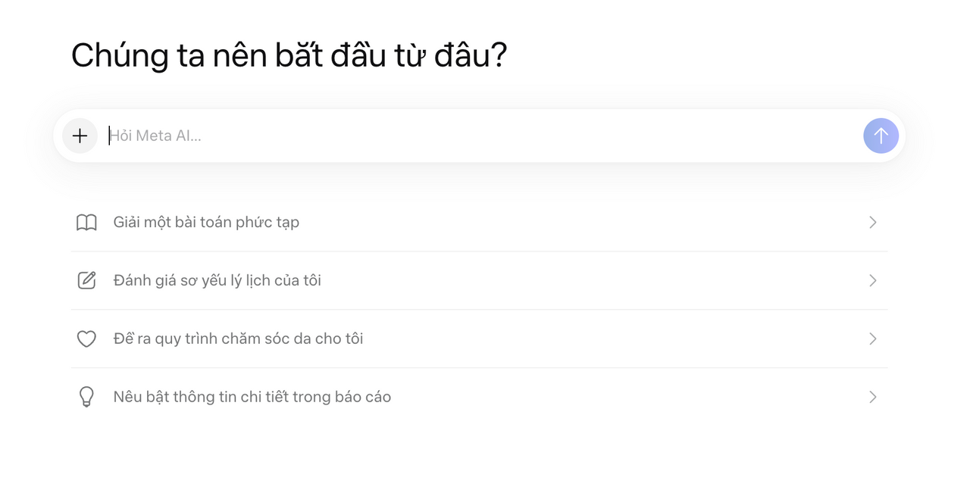The width and height of the screenshot is (970, 490).
Task: Click the heading 'Chúng ta nên bắt đầu từ đâu?'
Action: pos(289,56)
